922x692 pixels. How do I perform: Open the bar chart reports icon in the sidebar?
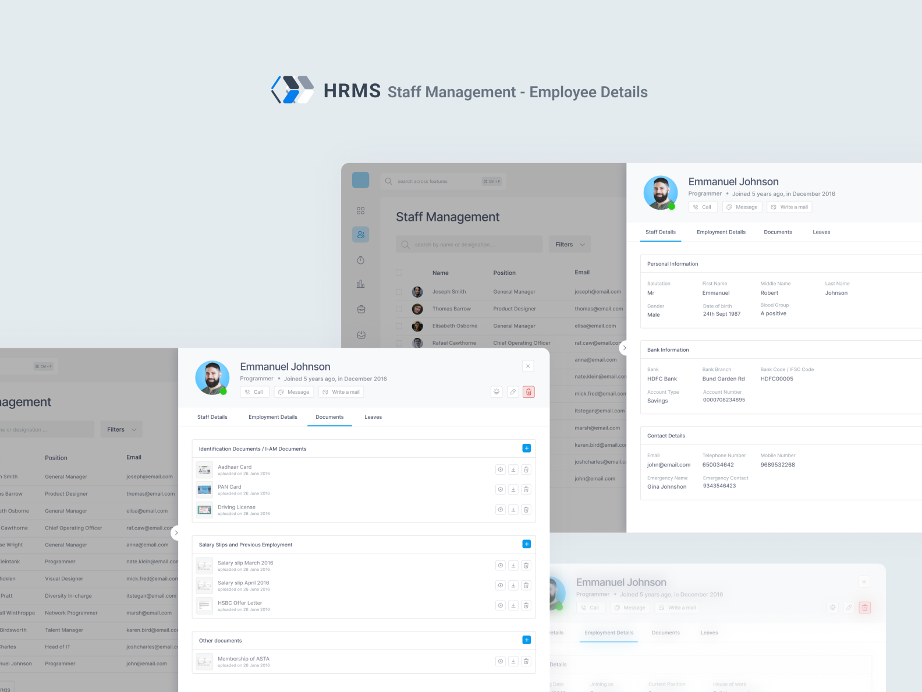coord(361,284)
